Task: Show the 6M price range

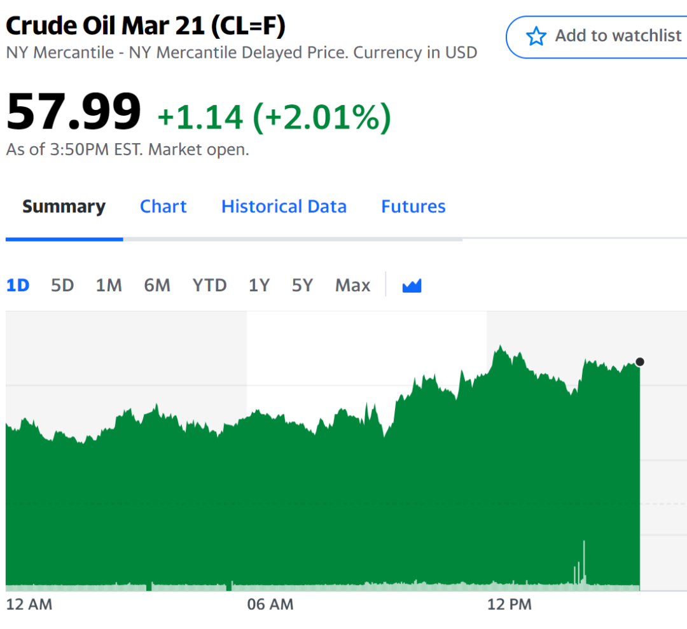Action: pyautogui.click(x=157, y=286)
